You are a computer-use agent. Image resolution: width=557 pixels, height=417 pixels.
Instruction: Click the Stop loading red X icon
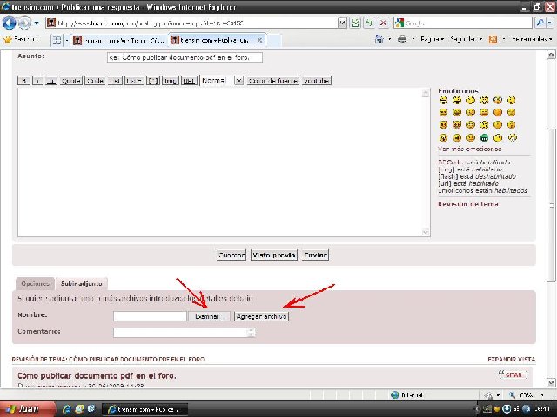point(383,23)
